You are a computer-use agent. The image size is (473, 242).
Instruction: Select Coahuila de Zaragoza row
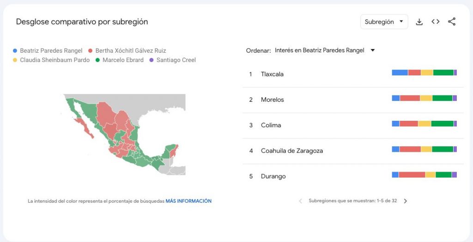(x=291, y=151)
